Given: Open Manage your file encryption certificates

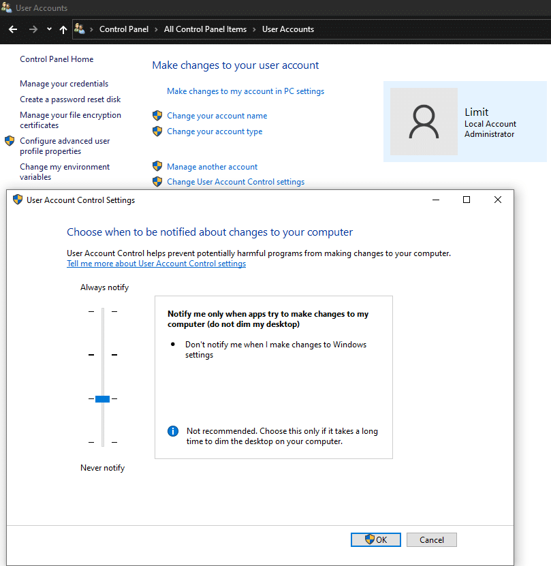Looking at the screenshot, I should coord(70,120).
